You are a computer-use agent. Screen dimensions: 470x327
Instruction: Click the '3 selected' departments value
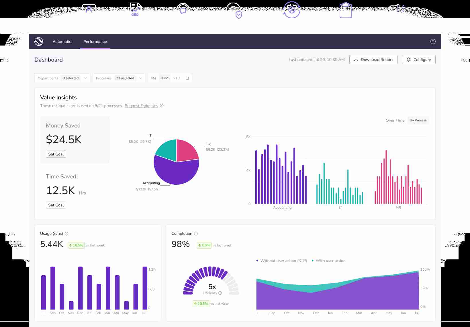pos(70,78)
